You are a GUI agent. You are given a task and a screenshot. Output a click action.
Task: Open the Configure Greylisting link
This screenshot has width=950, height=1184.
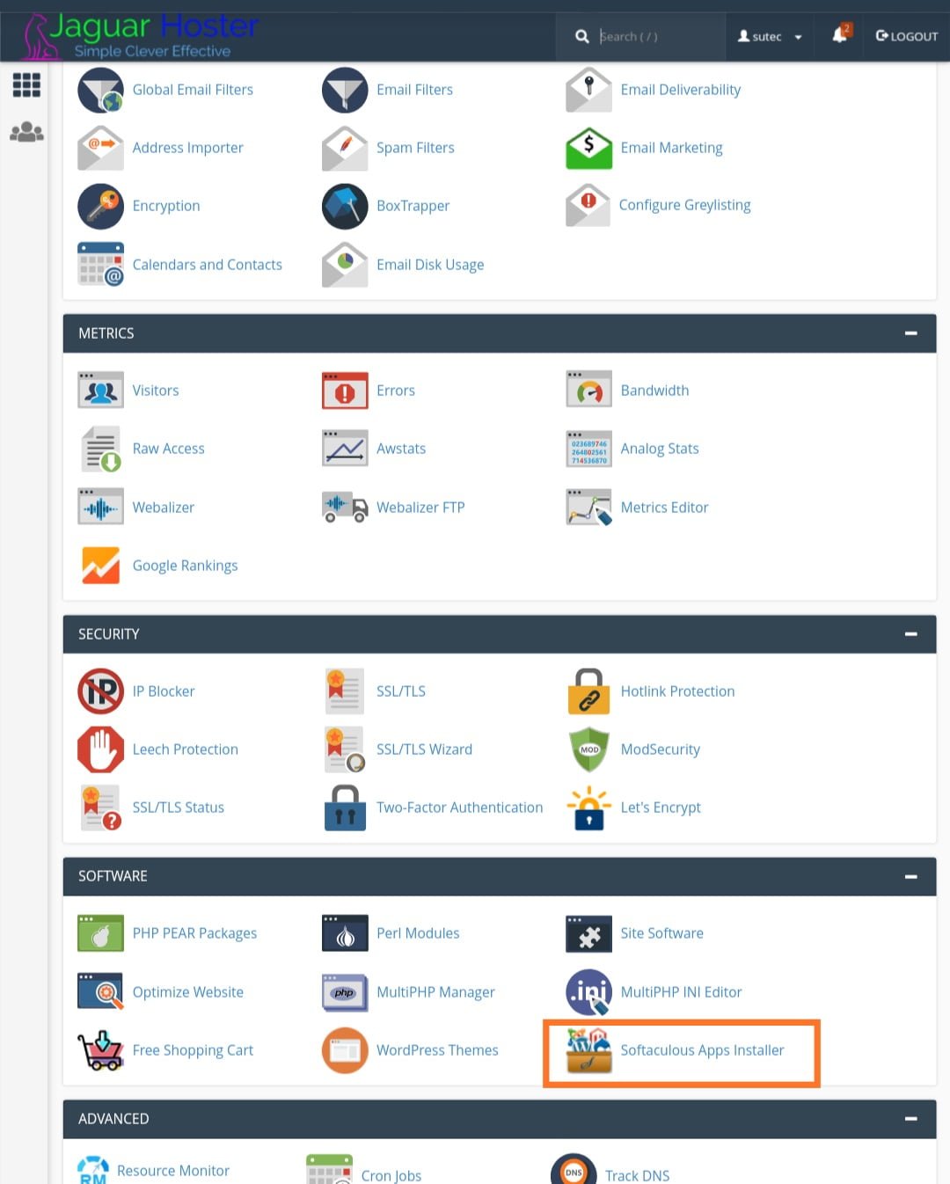coord(685,205)
